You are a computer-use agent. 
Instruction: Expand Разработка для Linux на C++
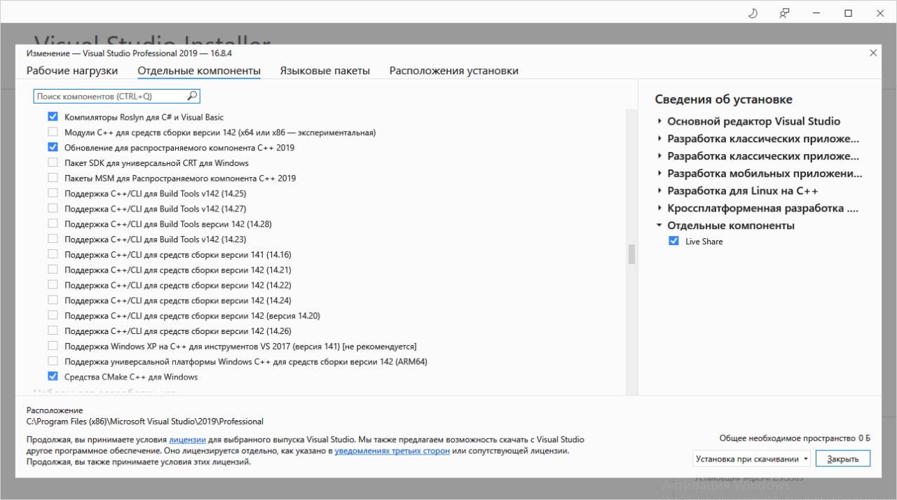(x=659, y=190)
